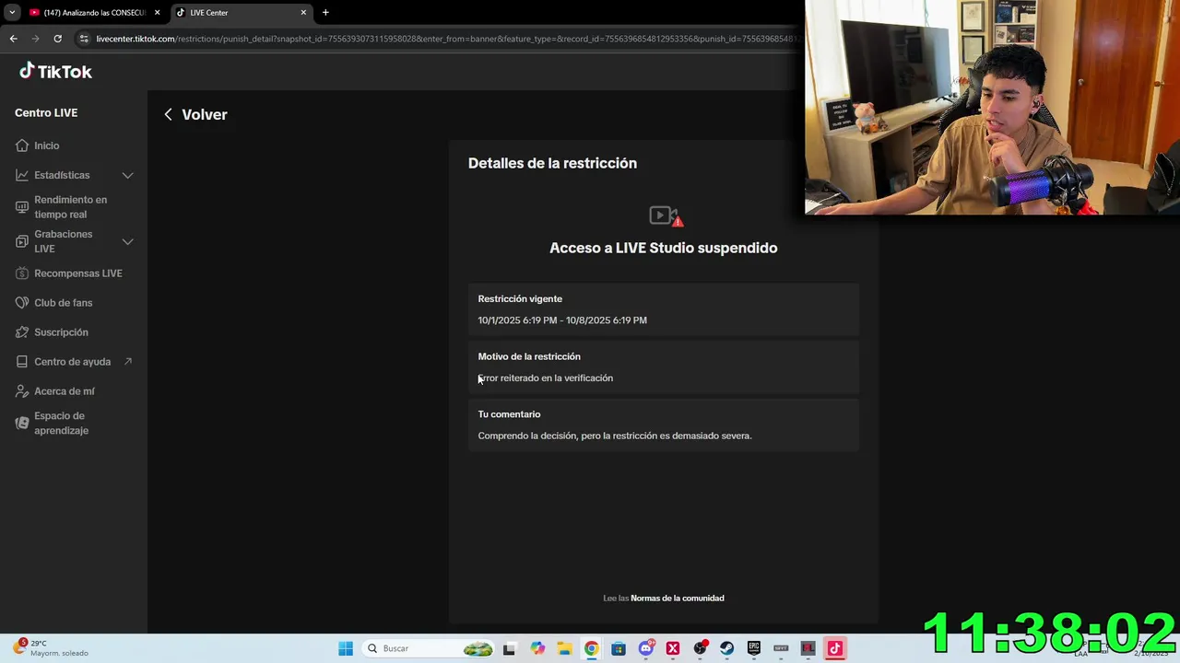The width and height of the screenshot is (1180, 663).
Task: Click Volver to go back
Action: tap(205, 114)
